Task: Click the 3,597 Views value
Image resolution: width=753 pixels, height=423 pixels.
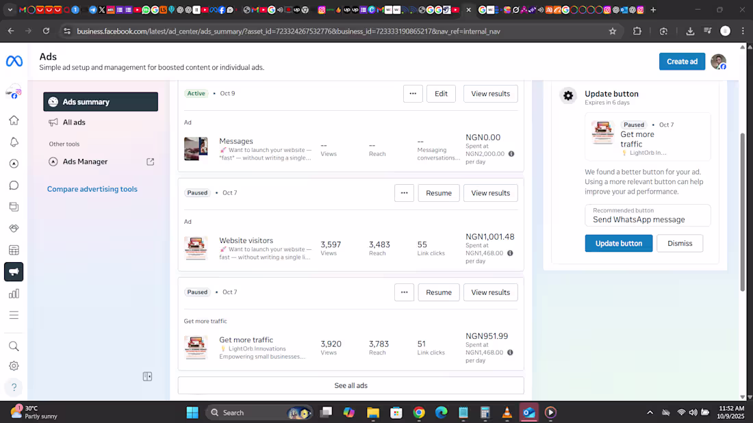Action: tap(331, 245)
